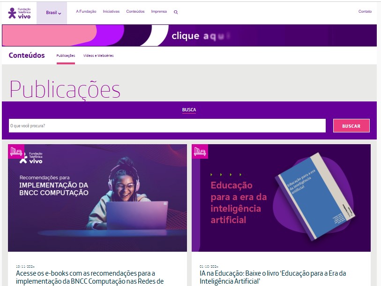Open the Conteúdos menu item
Screen dimensions: 381x286
135,11
